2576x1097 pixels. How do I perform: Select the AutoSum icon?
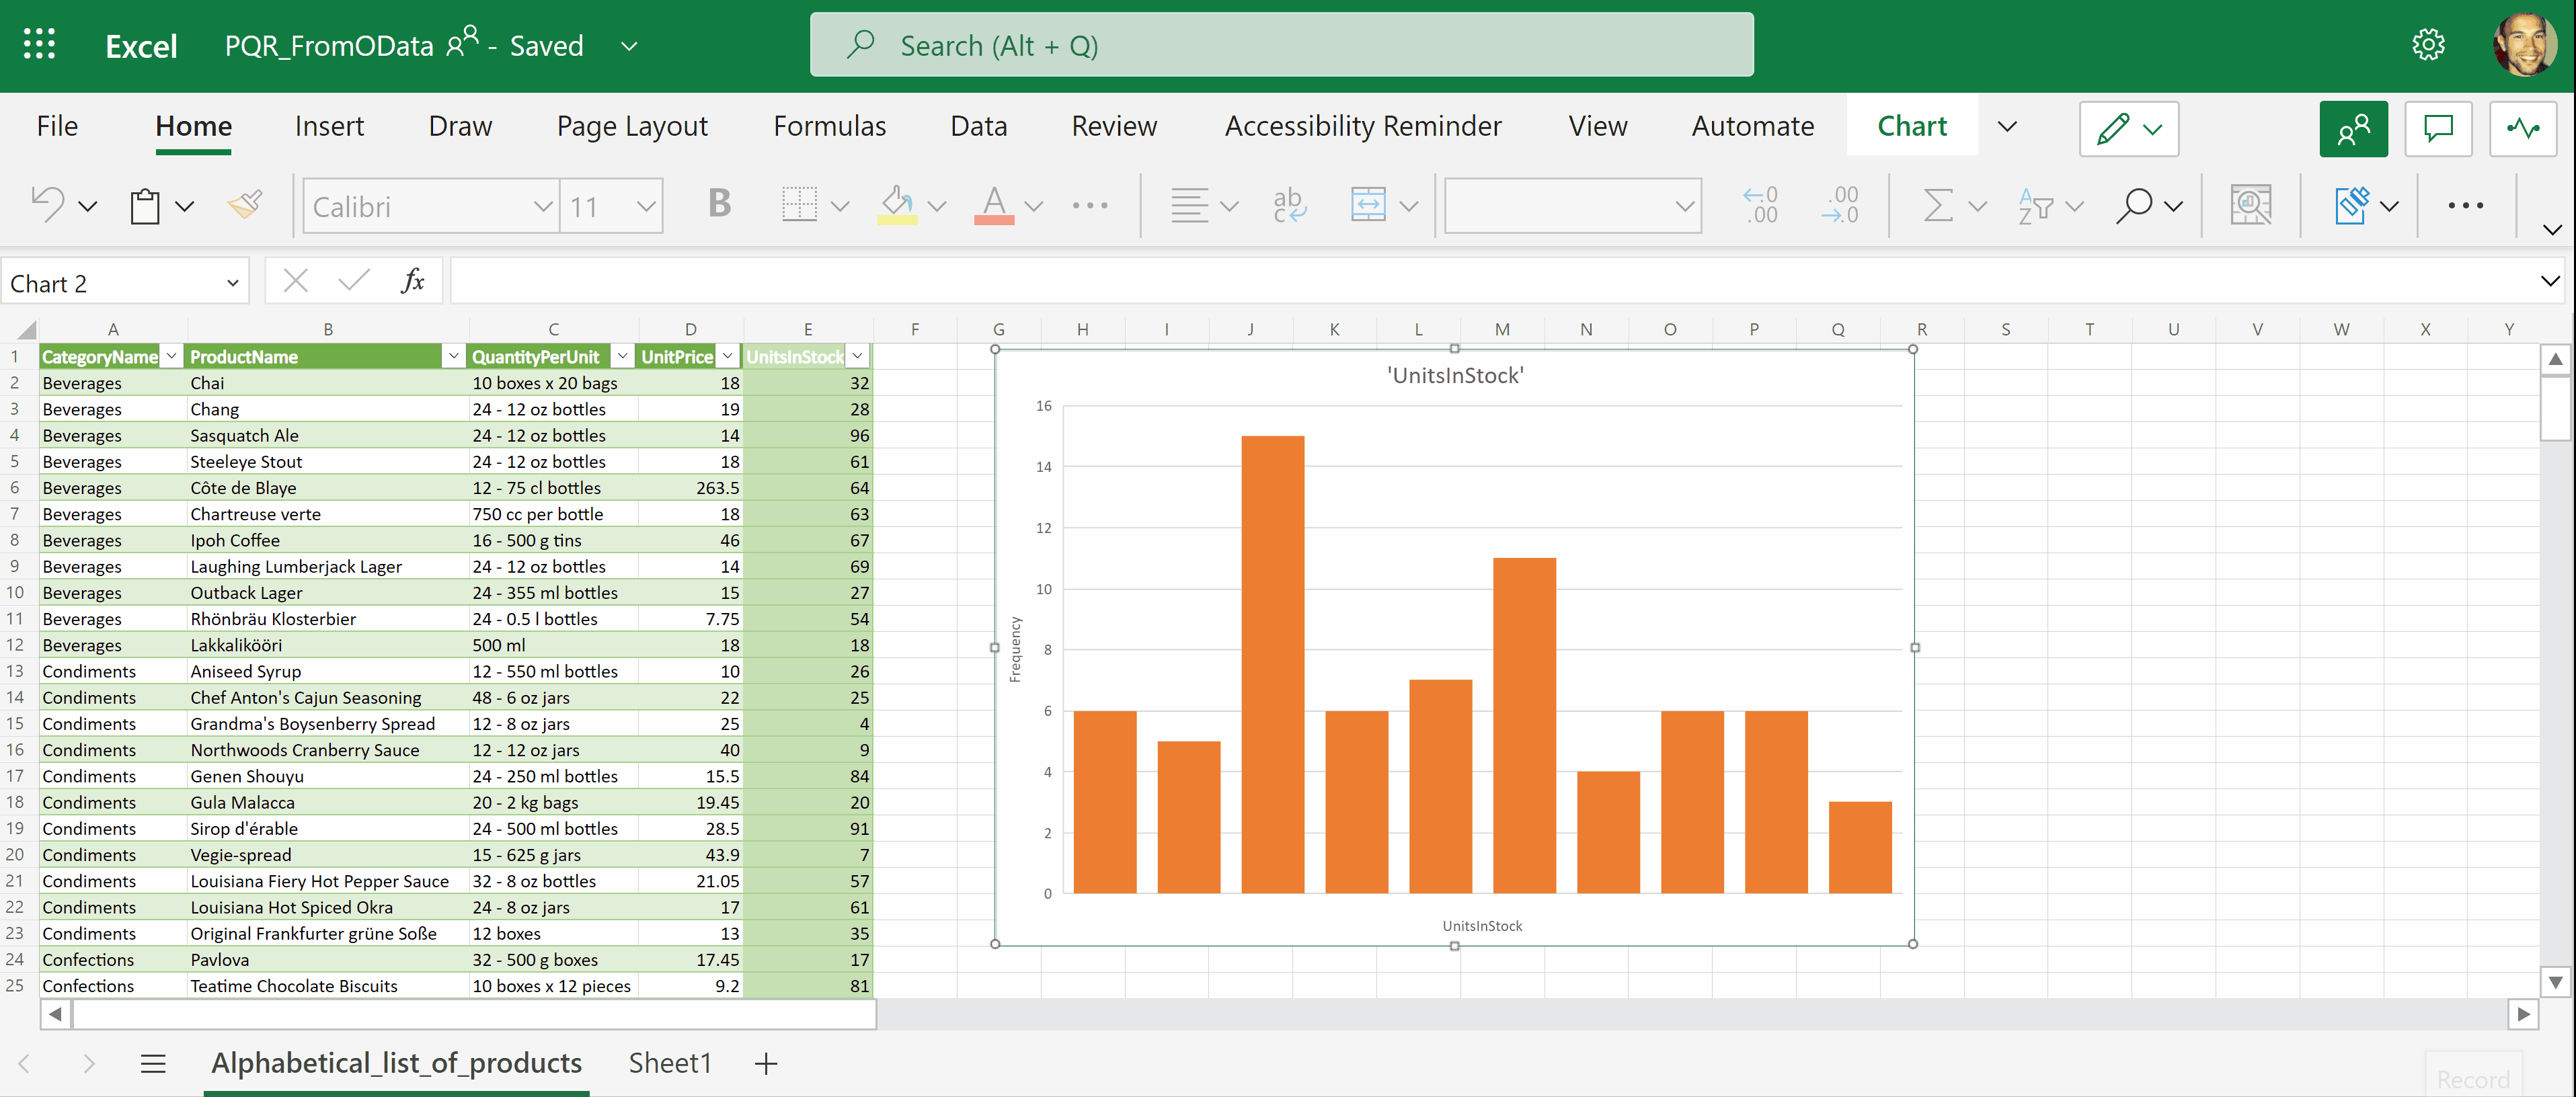1937,205
